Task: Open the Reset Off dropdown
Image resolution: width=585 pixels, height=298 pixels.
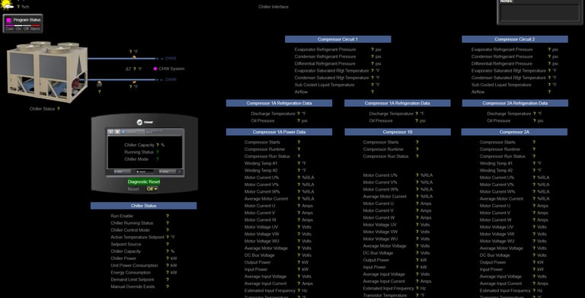Action: pyautogui.click(x=152, y=189)
